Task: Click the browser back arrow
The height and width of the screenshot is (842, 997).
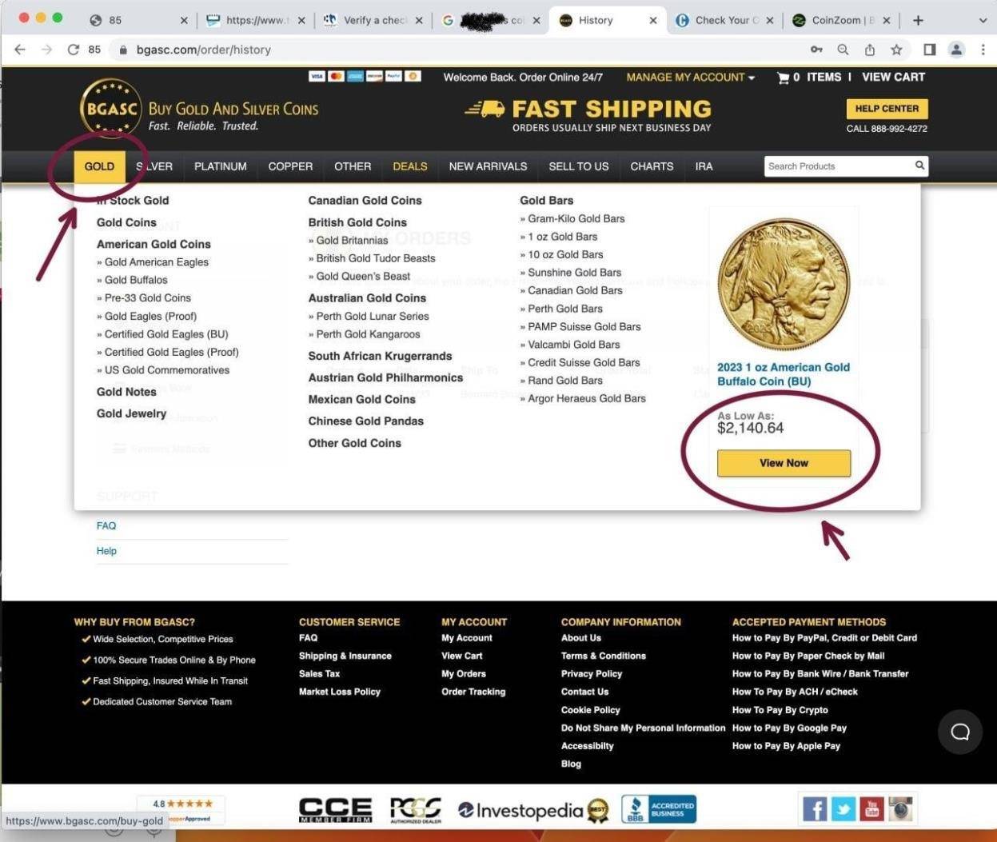Action: coord(20,50)
